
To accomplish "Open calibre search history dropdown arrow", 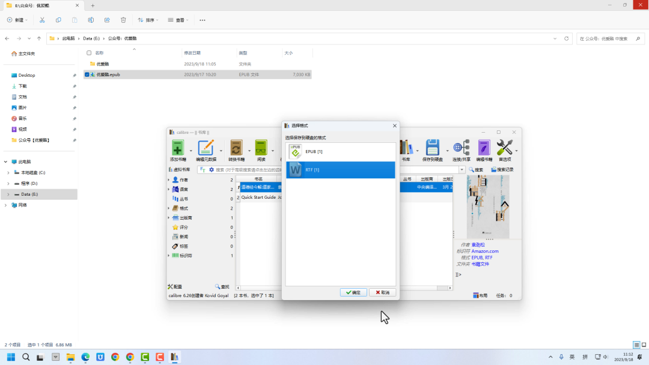I will point(462,170).
